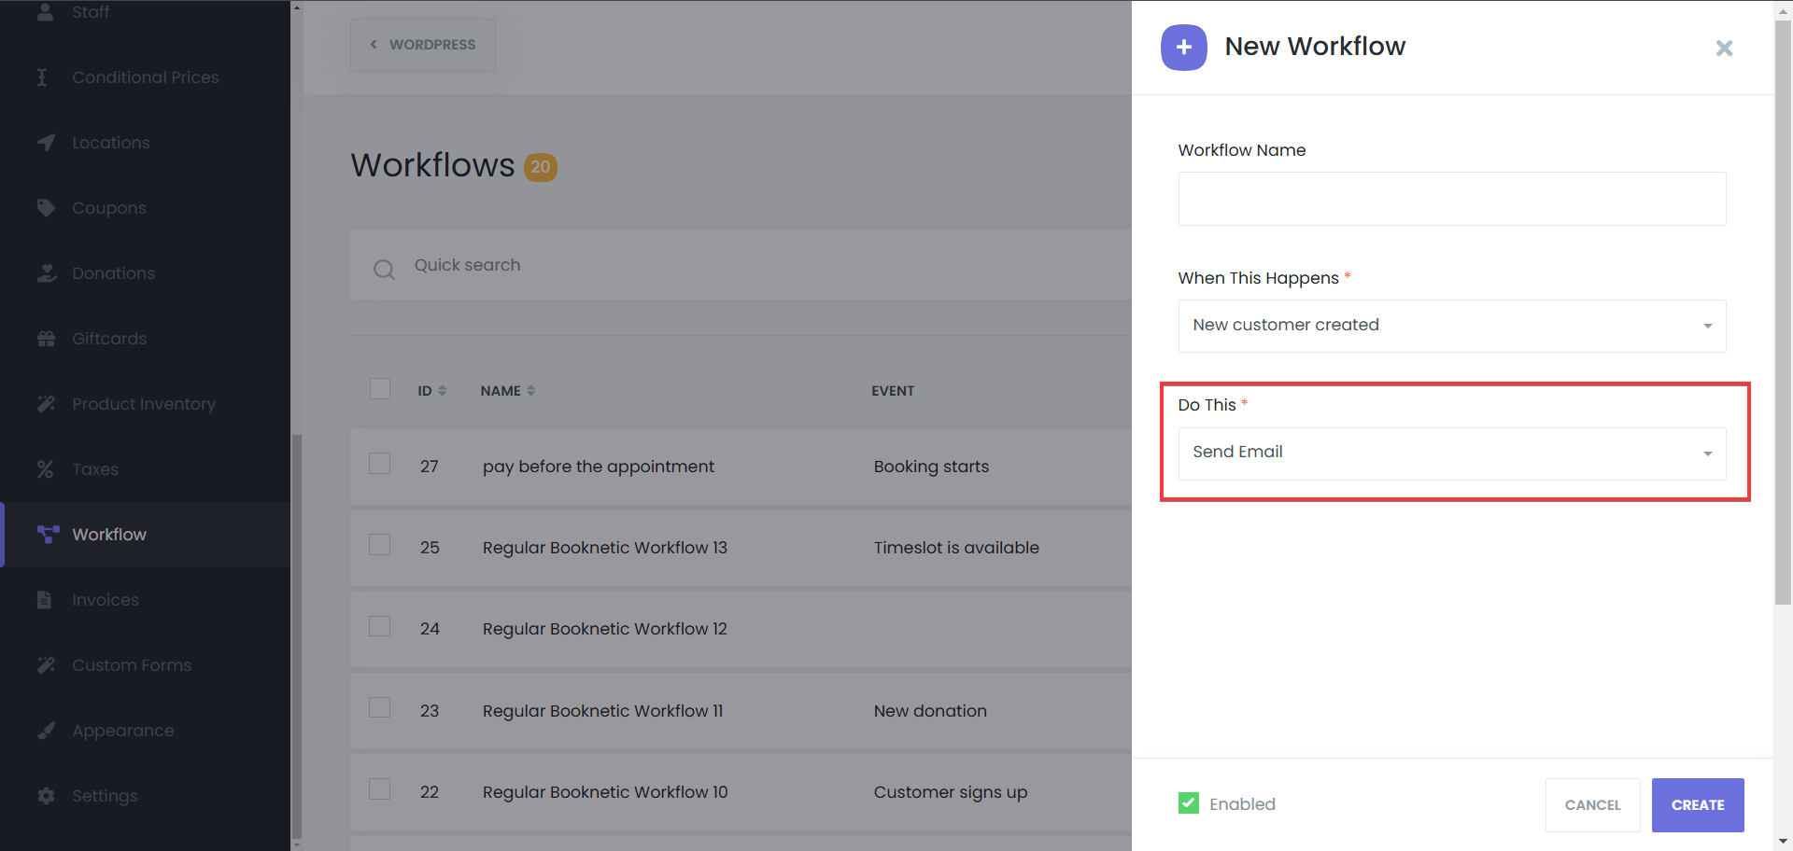Click the Settings gear icon
Image resolution: width=1793 pixels, height=851 pixels.
(x=46, y=796)
